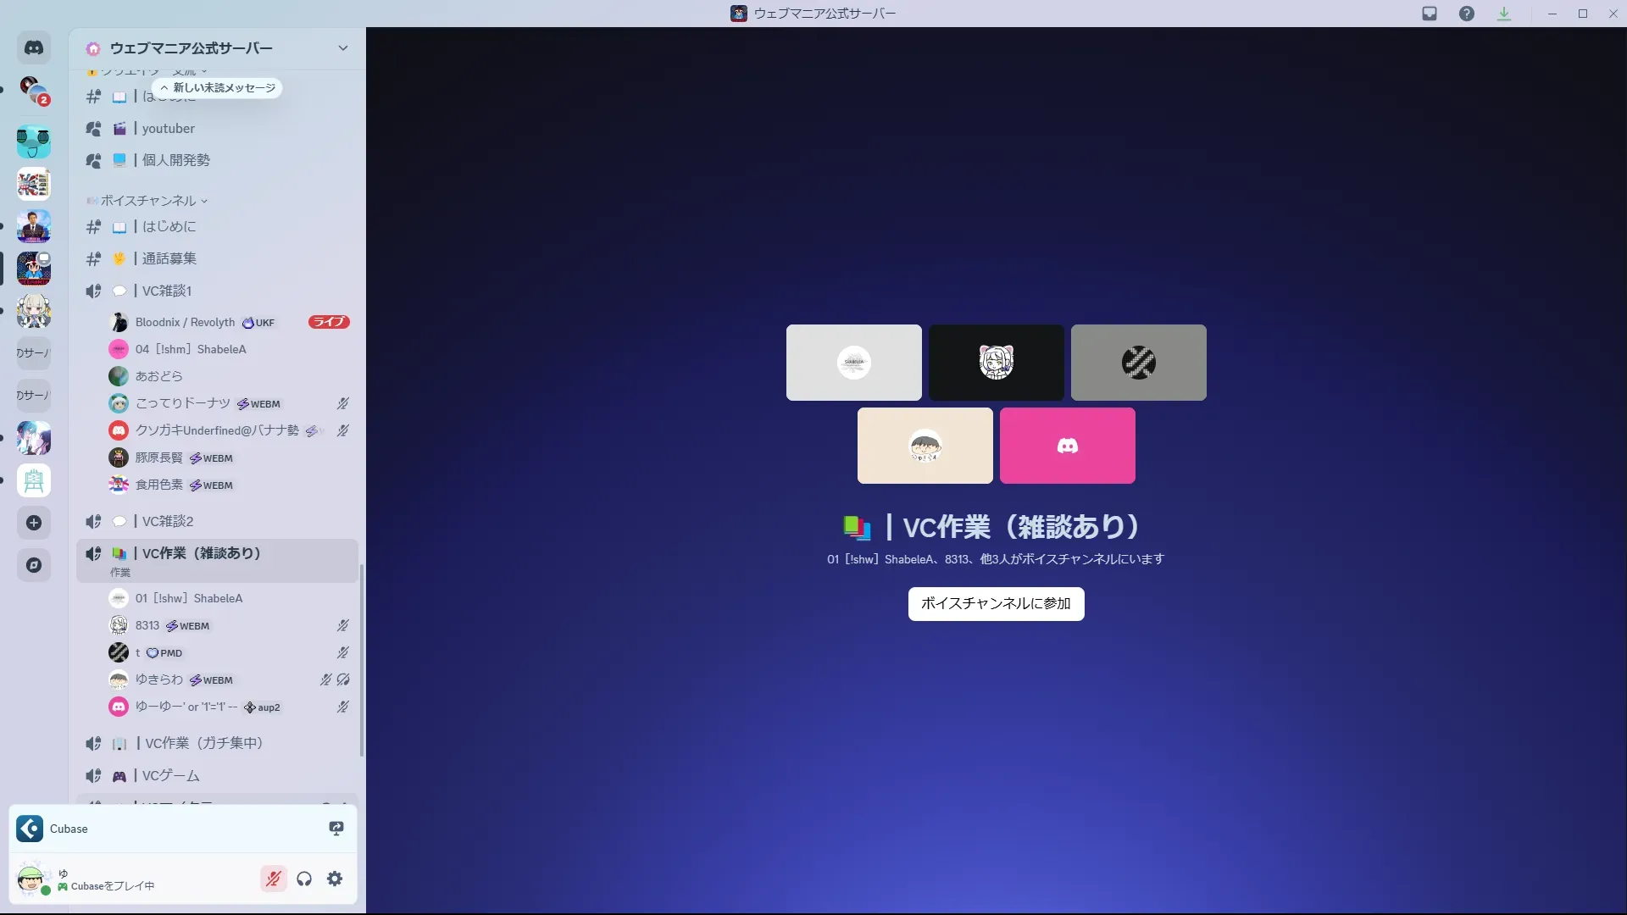Open the help question mark icon

click(x=1467, y=14)
